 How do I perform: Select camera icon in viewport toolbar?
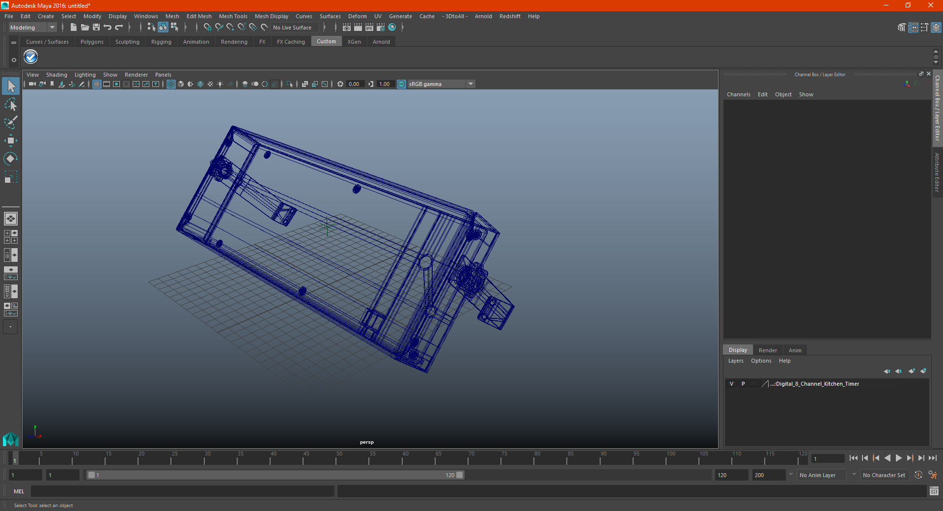coord(32,84)
